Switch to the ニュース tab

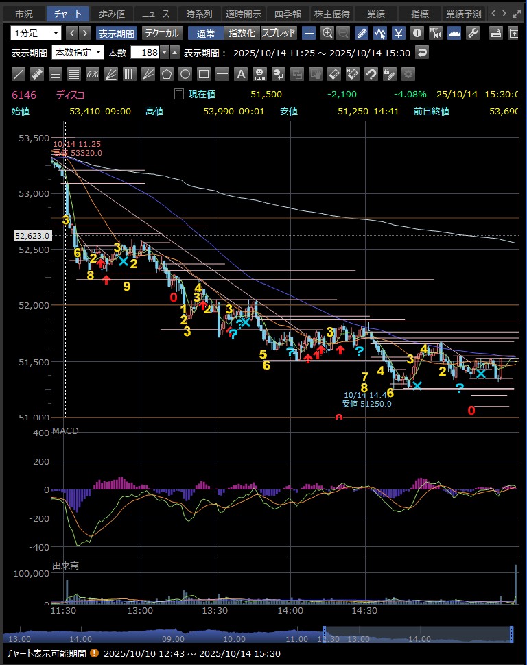pos(155,14)
